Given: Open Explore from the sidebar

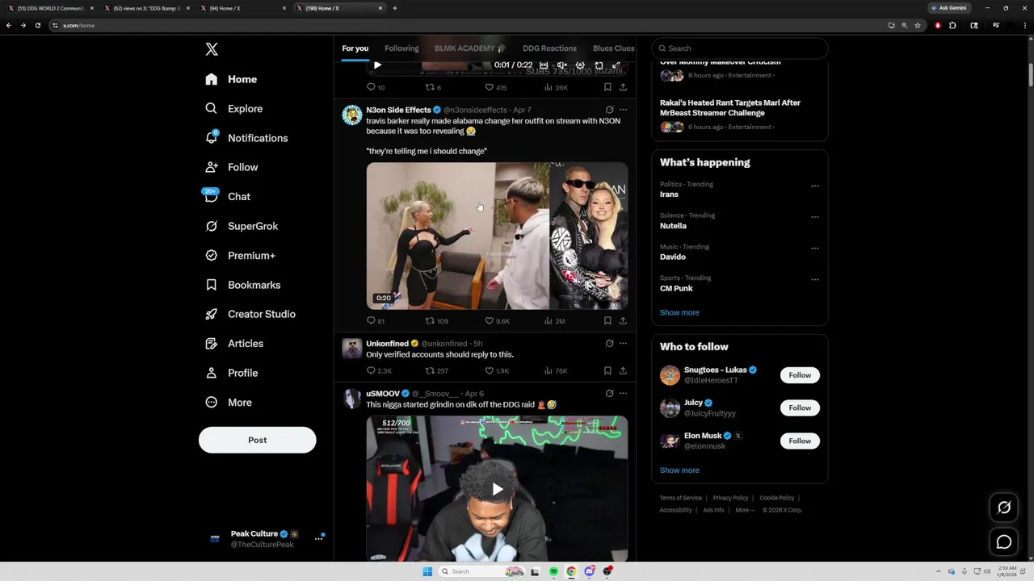Looking at the screenshot, I should click(x=234, y=108).
